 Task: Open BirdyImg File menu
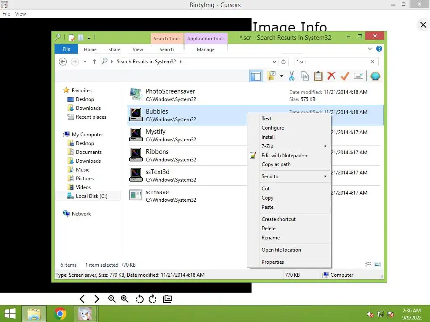(6, 14)
